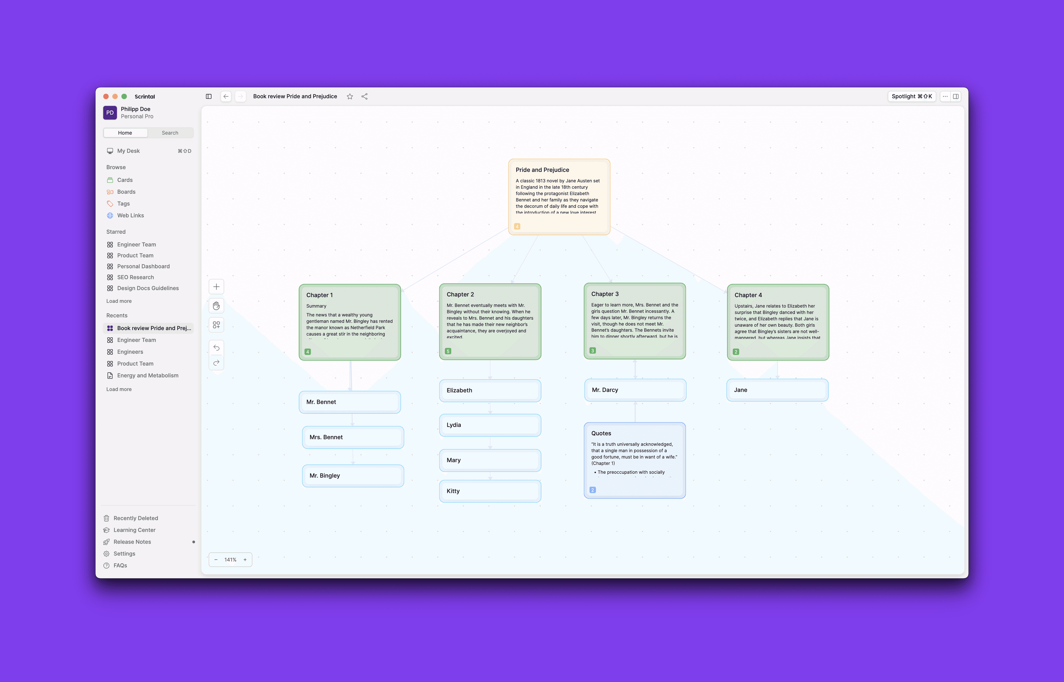Navigate back with the left arrow

tap(226, 97)
